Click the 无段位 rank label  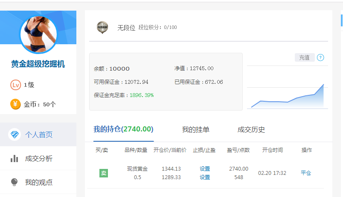(x=126, y=28)
